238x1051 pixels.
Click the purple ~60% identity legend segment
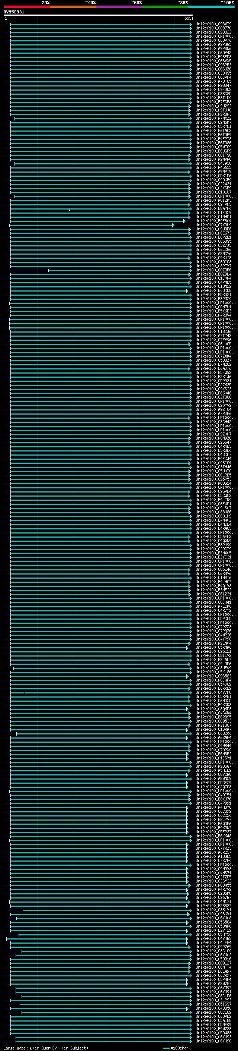pyautogui.click(x=119, y=7)
